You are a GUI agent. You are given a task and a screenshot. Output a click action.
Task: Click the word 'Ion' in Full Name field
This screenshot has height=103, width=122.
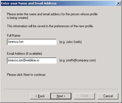21,42
